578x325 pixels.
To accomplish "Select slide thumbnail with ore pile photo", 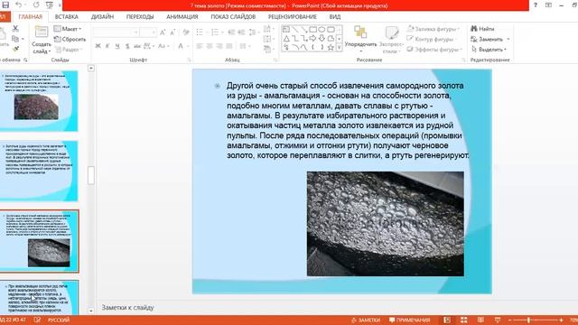I will [x=39, y=101].
